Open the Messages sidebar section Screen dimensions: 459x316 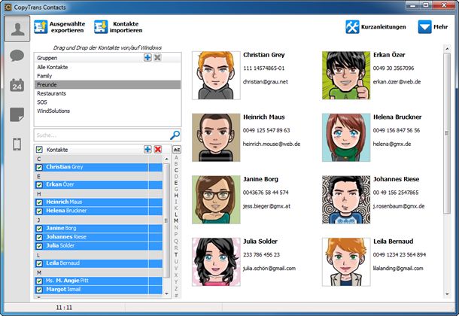17,56
